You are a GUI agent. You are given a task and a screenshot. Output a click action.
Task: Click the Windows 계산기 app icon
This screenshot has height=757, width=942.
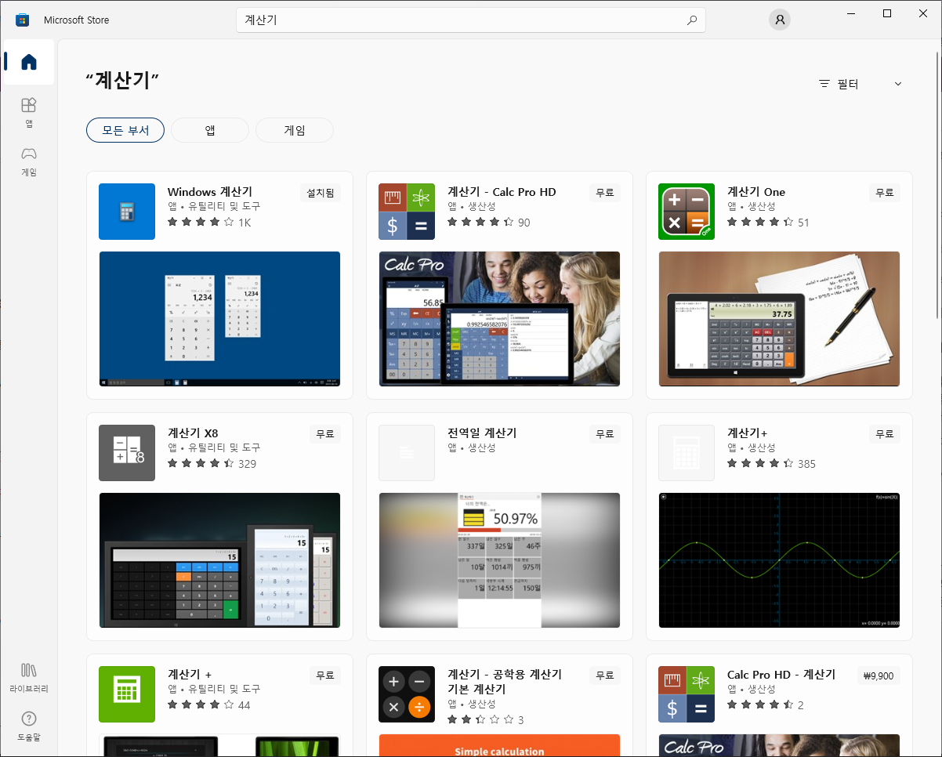[x=126, y=212]
